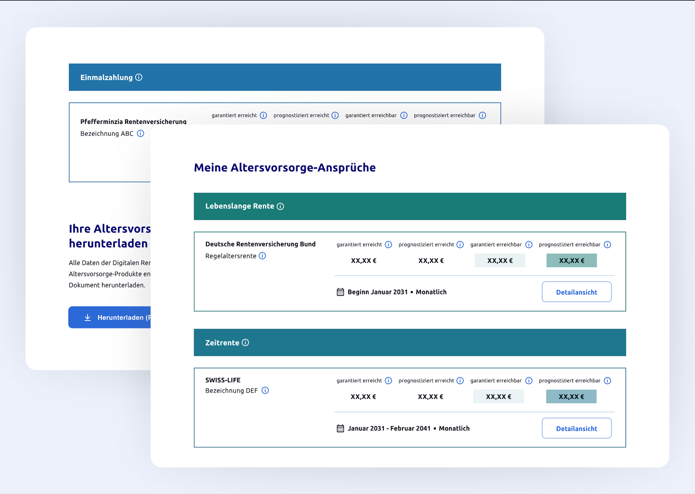Select the highlighted prognostiziert erreichbar amount cell
Viewport: 695px width, 494px height.
click(571, 260)
